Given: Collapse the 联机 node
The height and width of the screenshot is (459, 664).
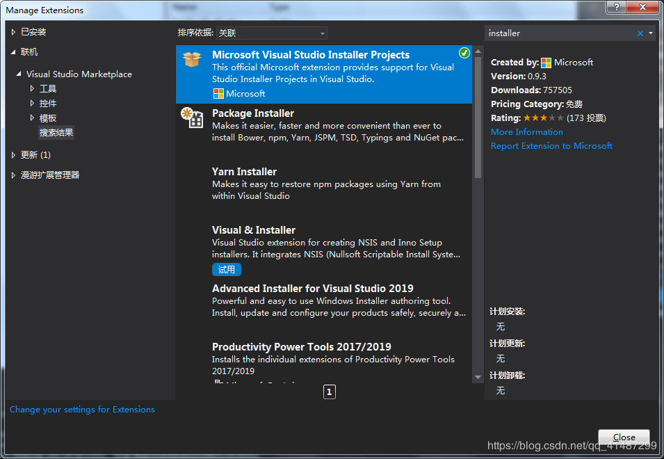Looking at the screenshot, I should (13, 52).
